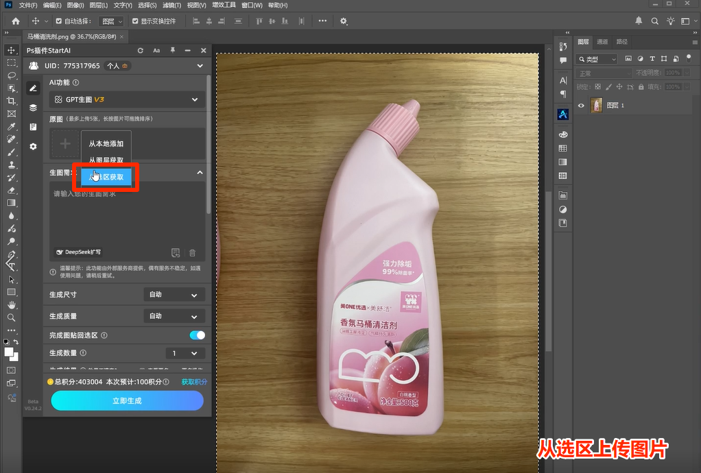Open the StartAI layers stack tab
701x473 pixels.
click(x=33, y=108)
